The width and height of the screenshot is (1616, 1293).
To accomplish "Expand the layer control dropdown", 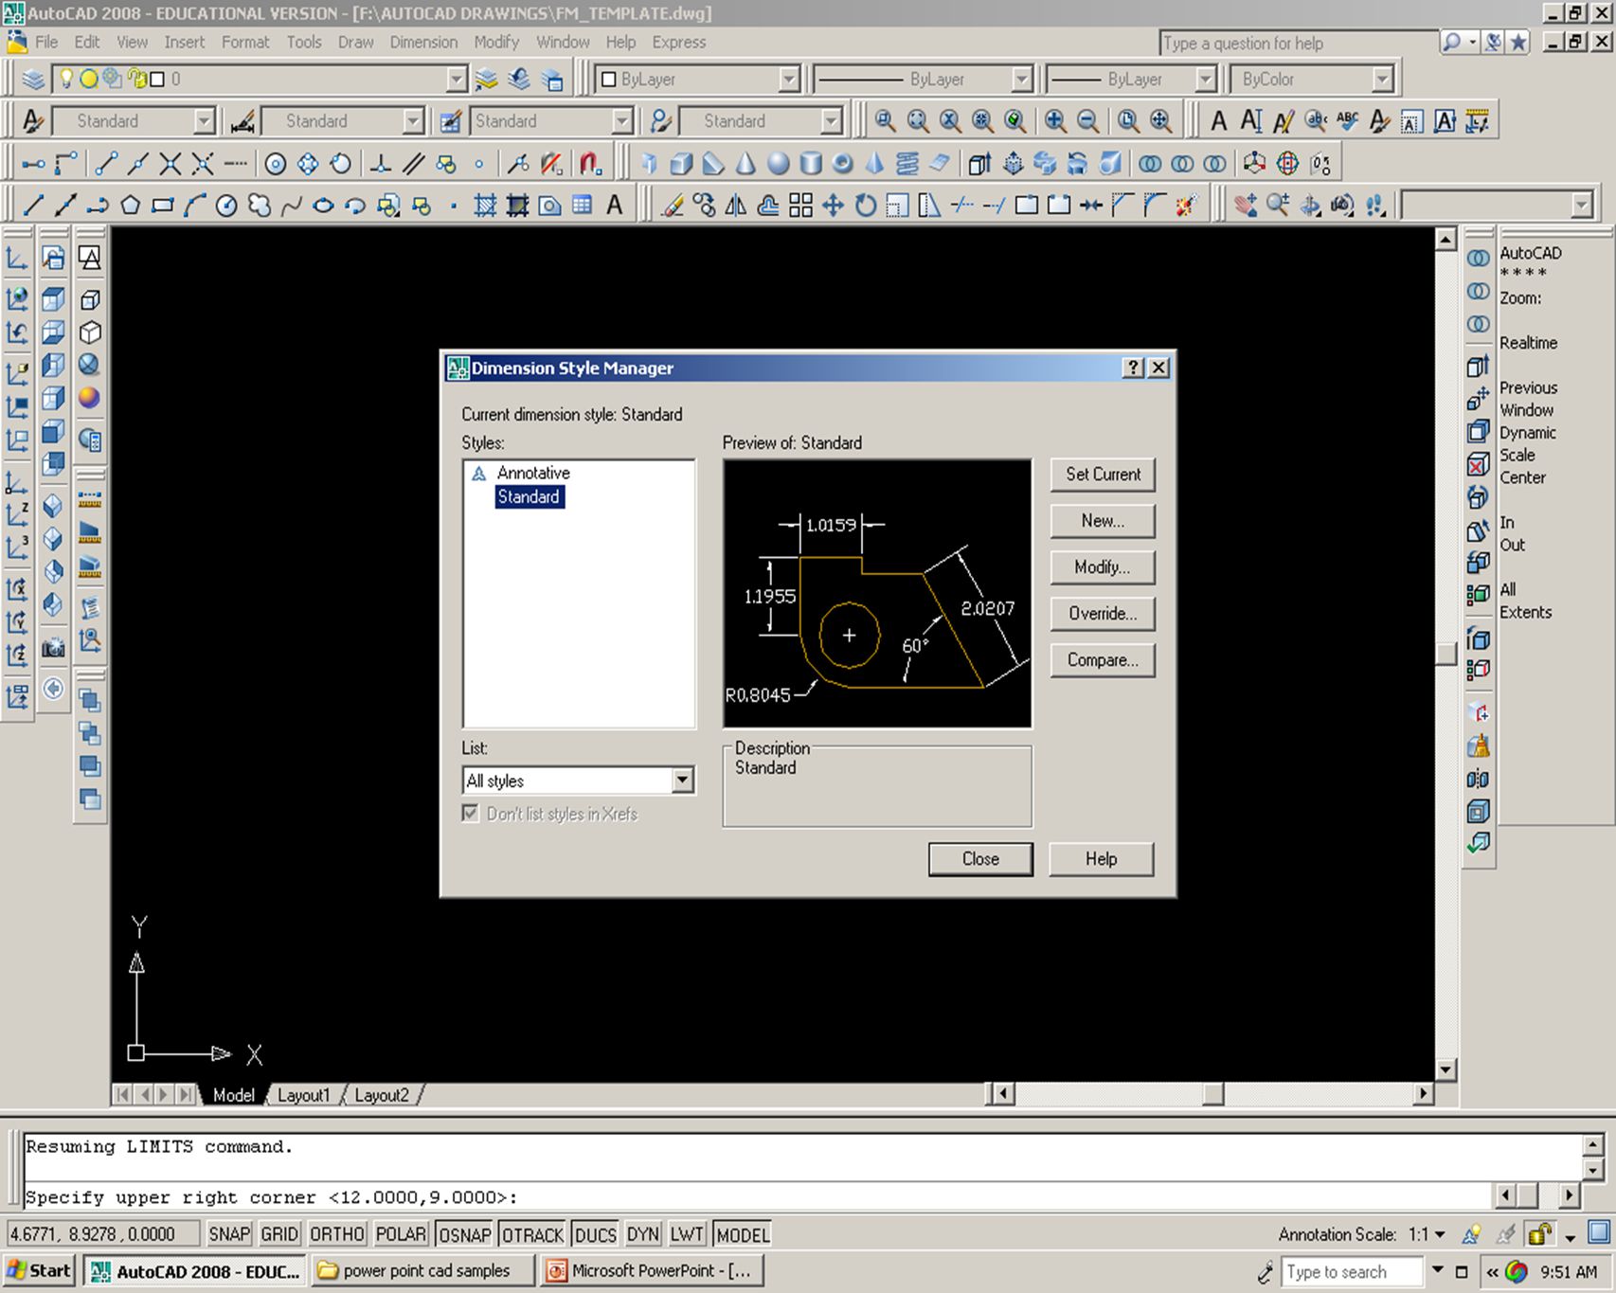I will click(457, 79).
